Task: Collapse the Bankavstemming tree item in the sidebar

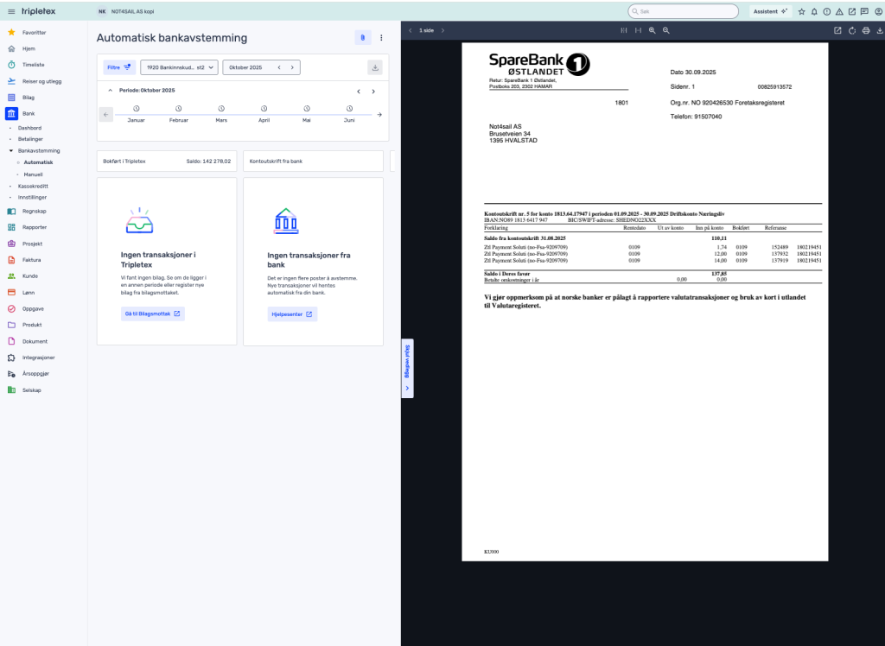Action: pyautogui.click(x=10, y=150)
